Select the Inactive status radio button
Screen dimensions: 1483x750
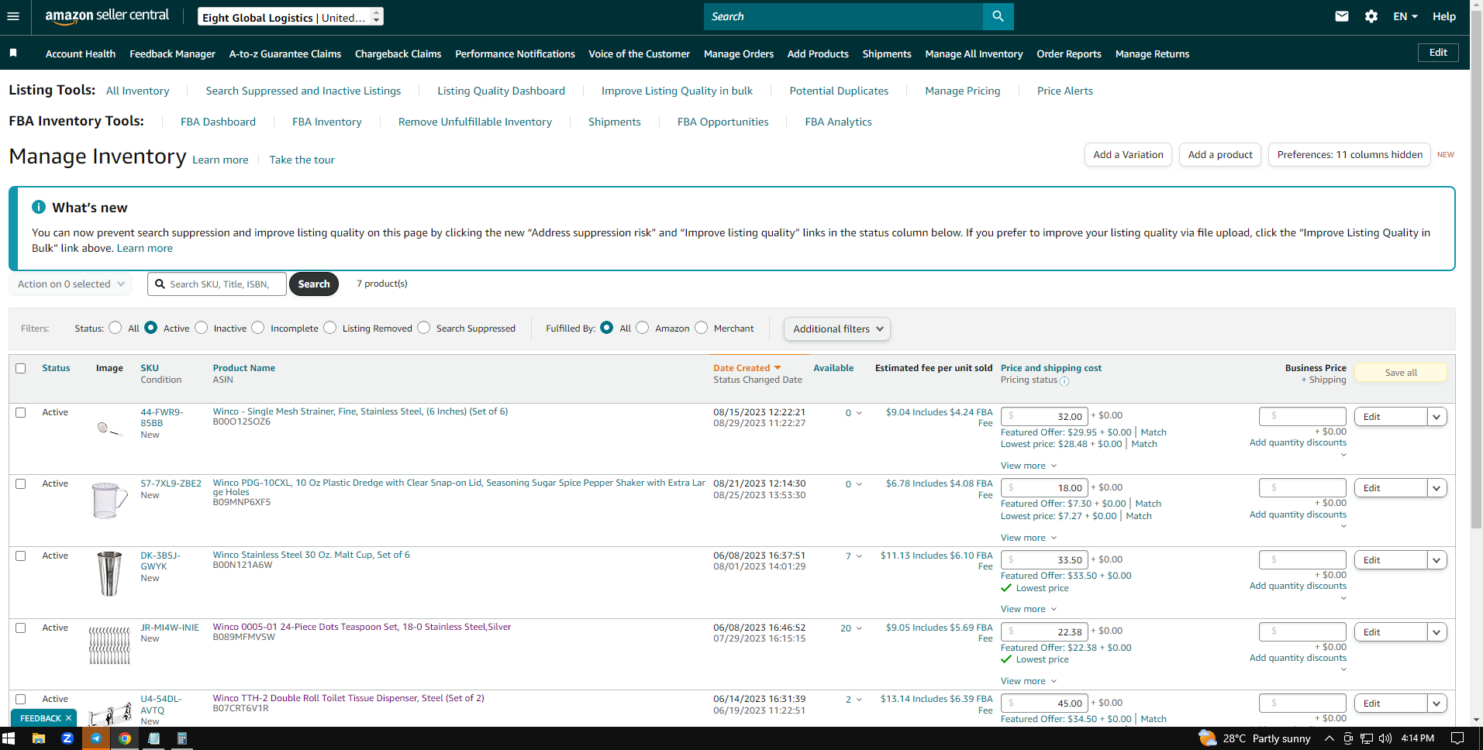point(202,328)
